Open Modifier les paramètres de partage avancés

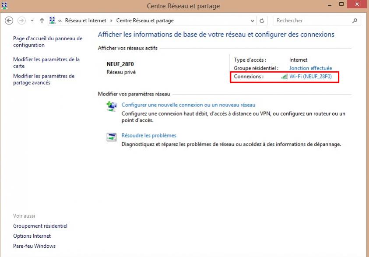point(44,79)
